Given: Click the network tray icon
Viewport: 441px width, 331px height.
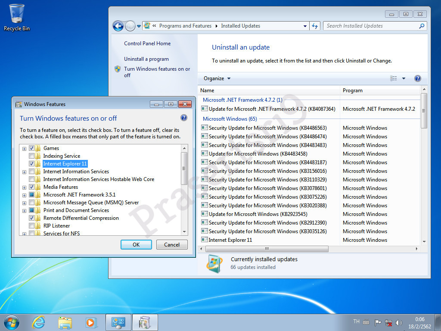Looking at the screenshot, I should tap(388, 322).
